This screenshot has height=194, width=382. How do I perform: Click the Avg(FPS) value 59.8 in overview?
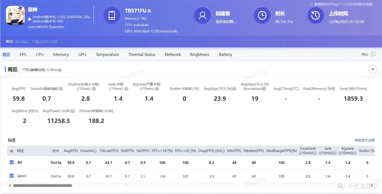coord(18,99)
